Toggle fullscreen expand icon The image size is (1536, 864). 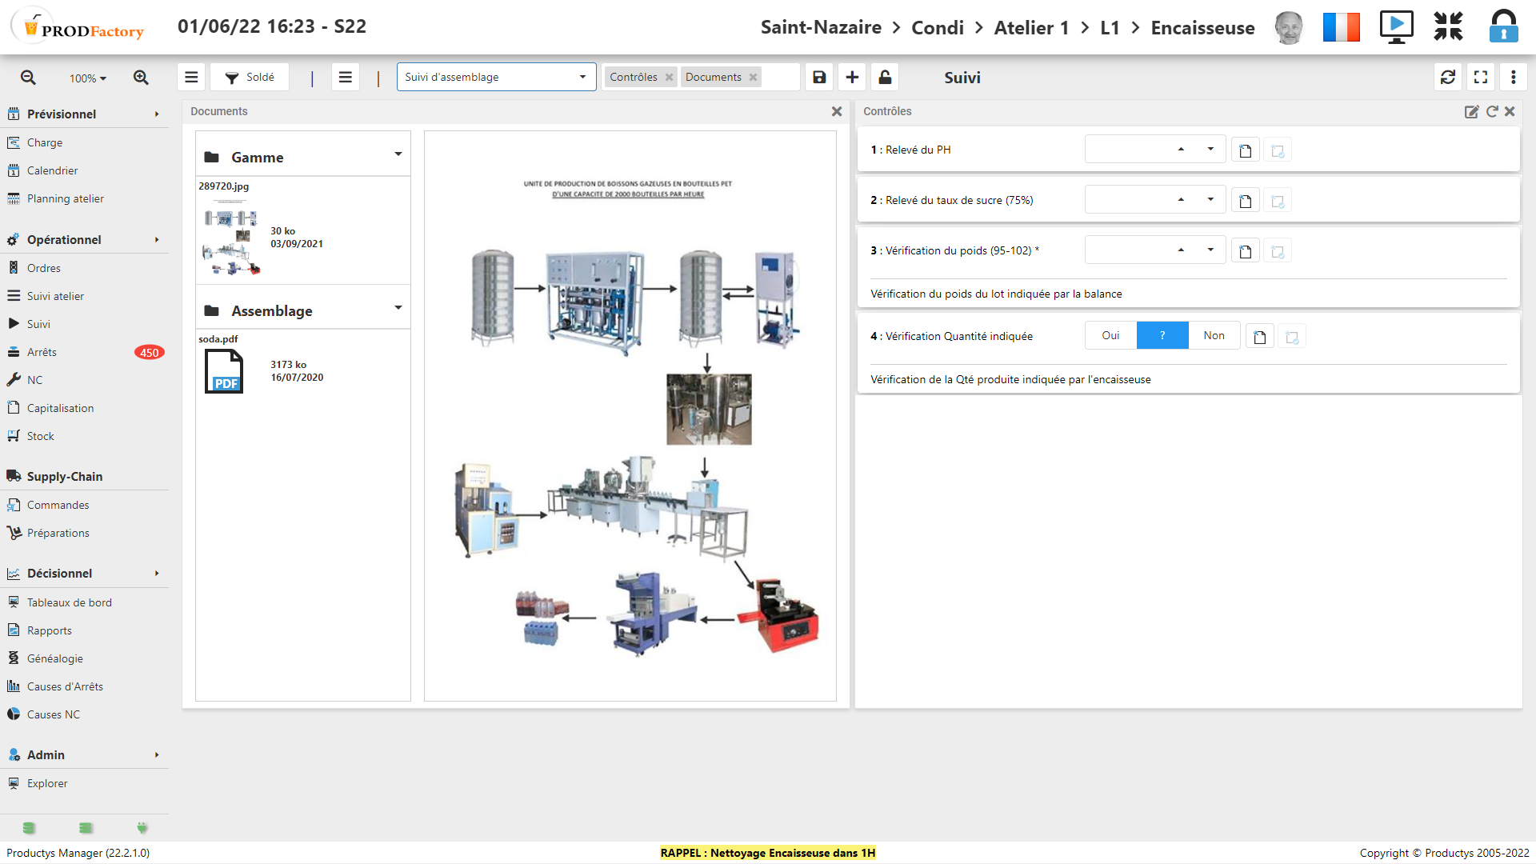pyautogui.click(x=1481, y=78)
